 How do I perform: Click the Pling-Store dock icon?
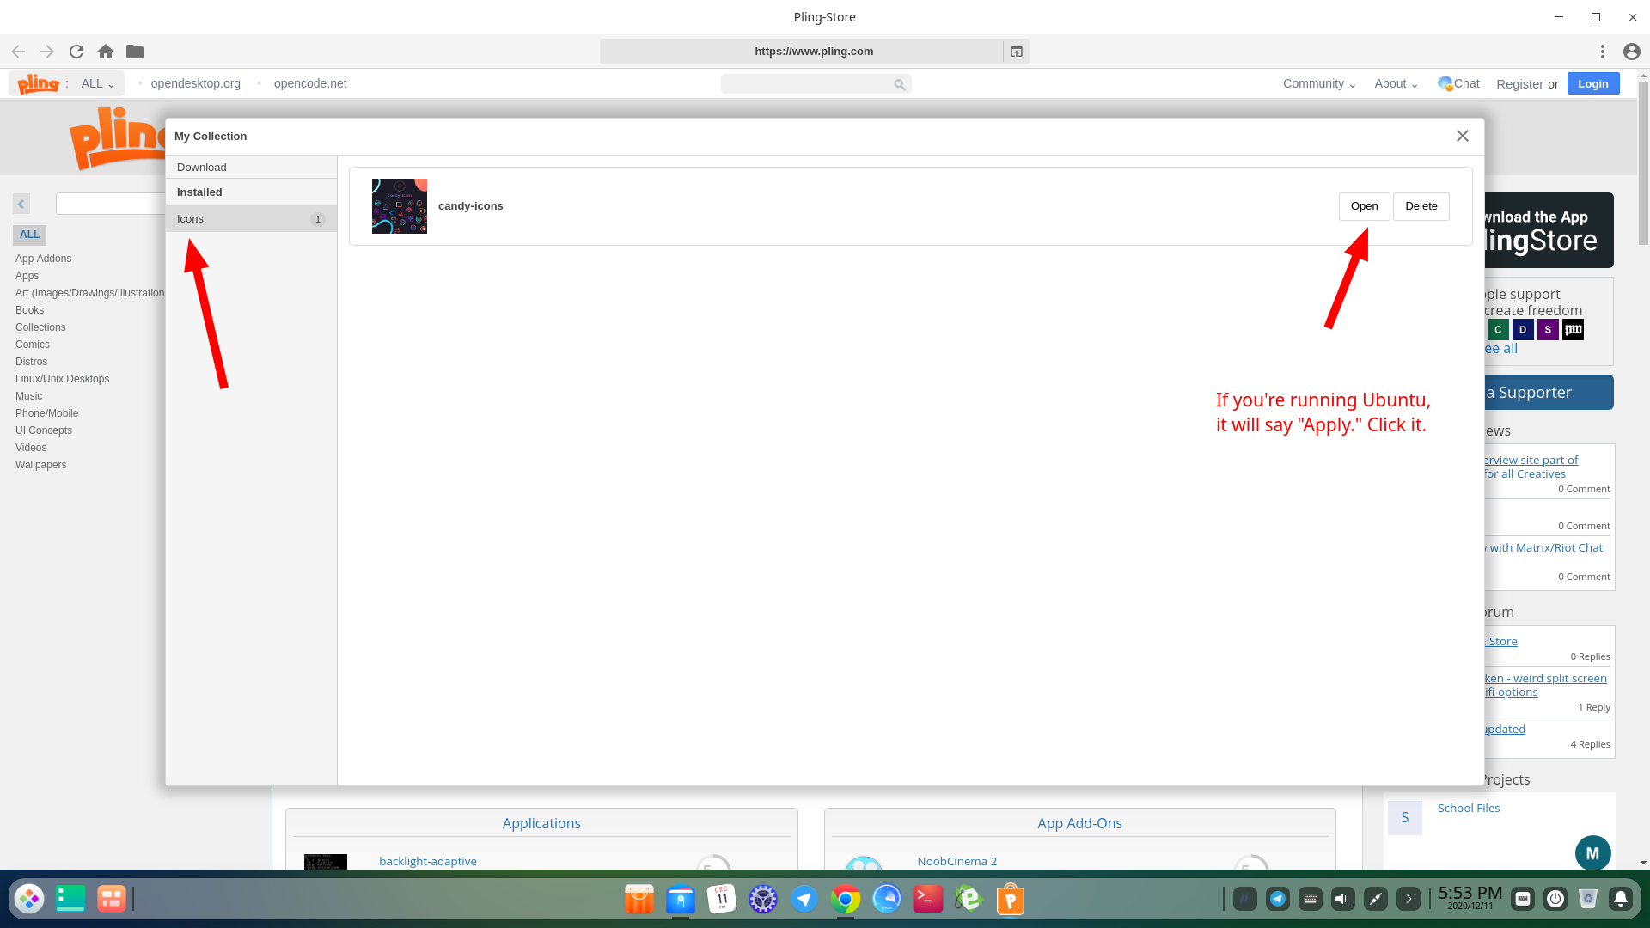[1011, 899]
